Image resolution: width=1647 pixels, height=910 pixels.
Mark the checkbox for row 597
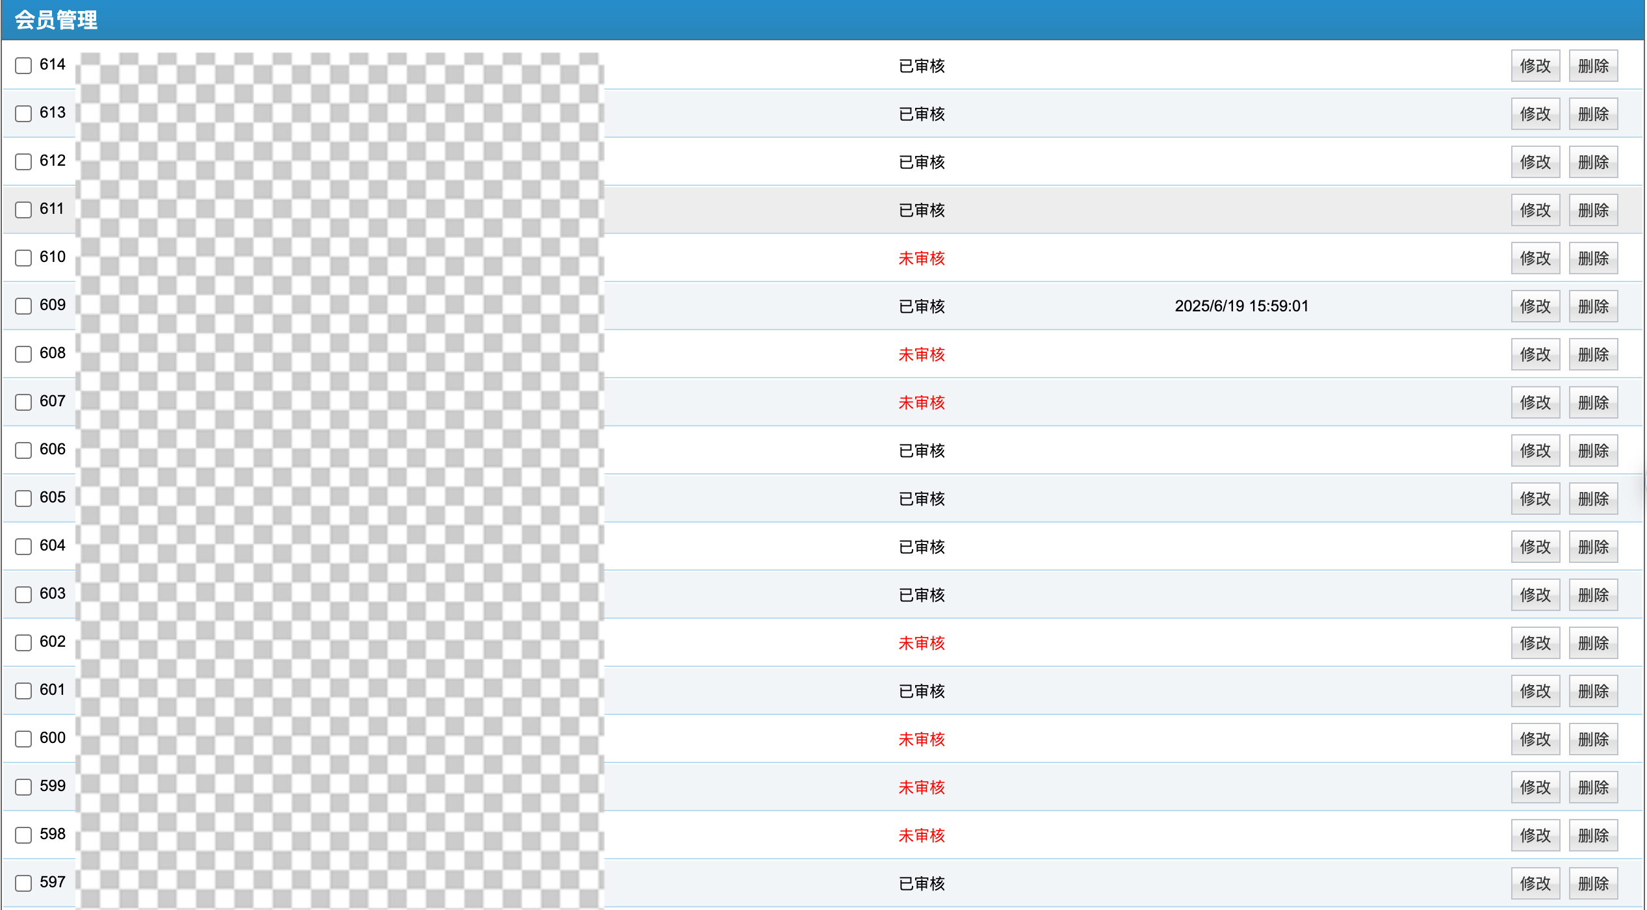[x=23, y=883]
